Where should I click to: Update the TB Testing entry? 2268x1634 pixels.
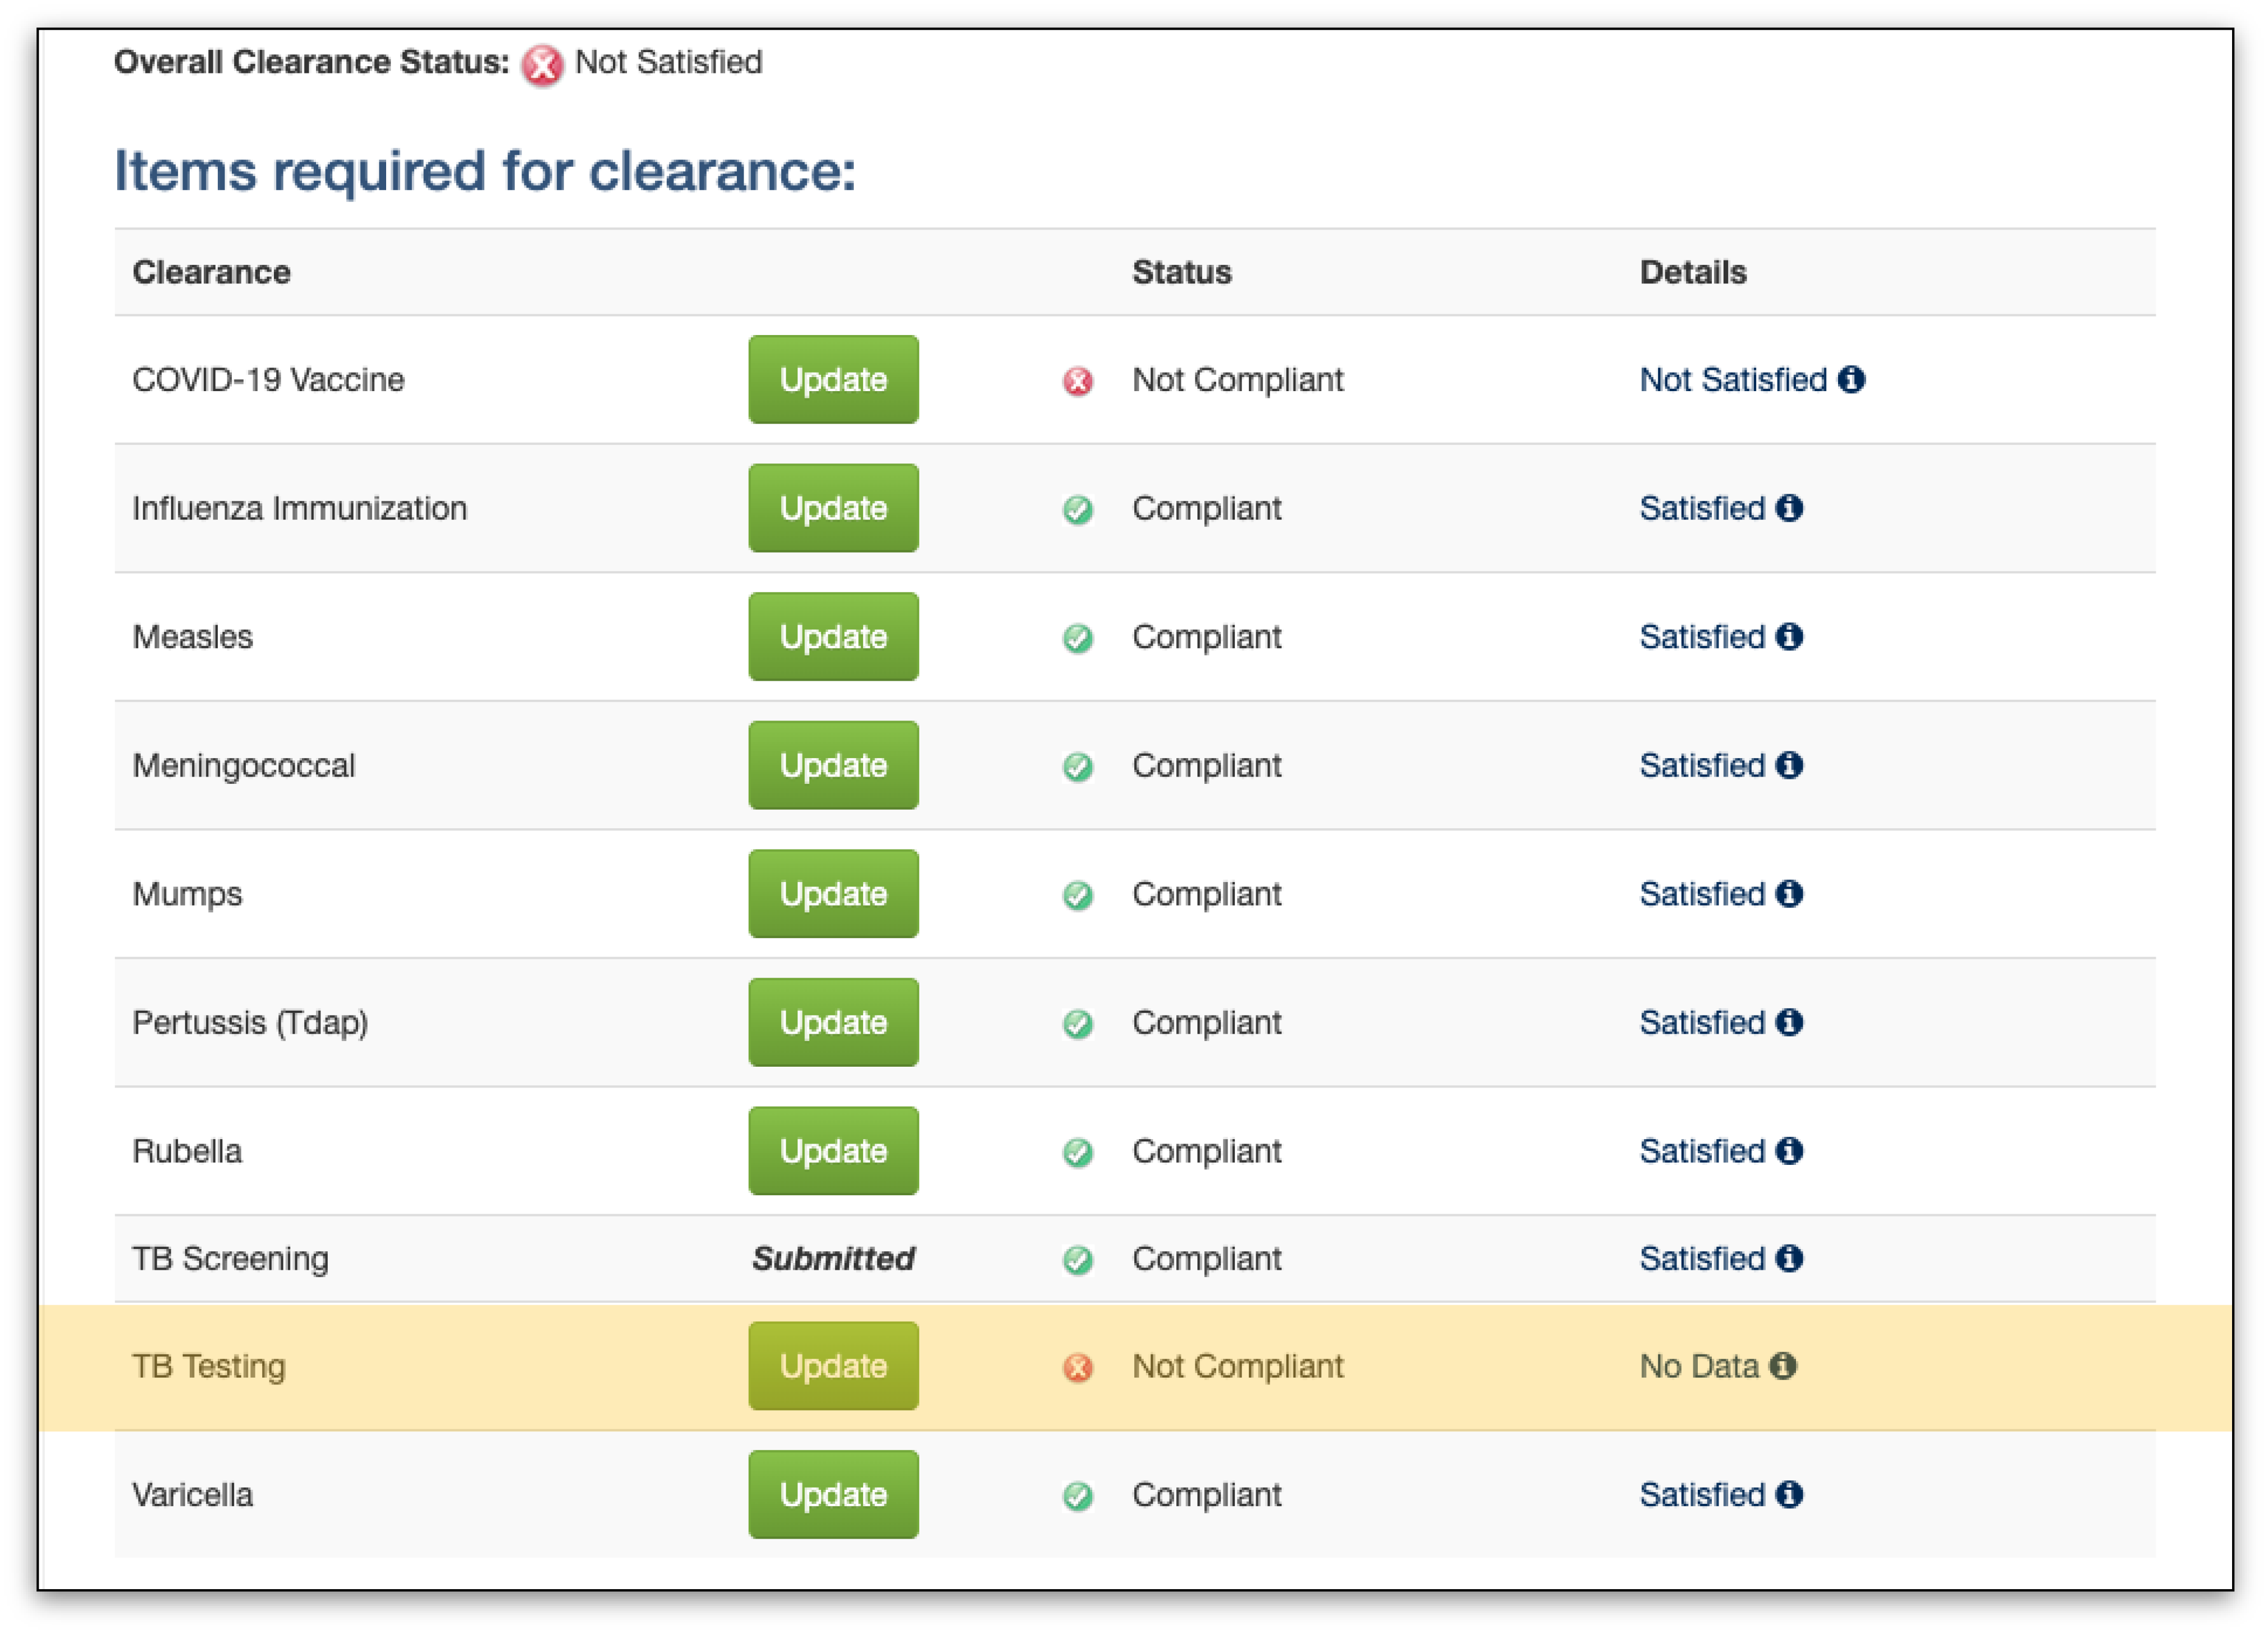(833, 1365)
